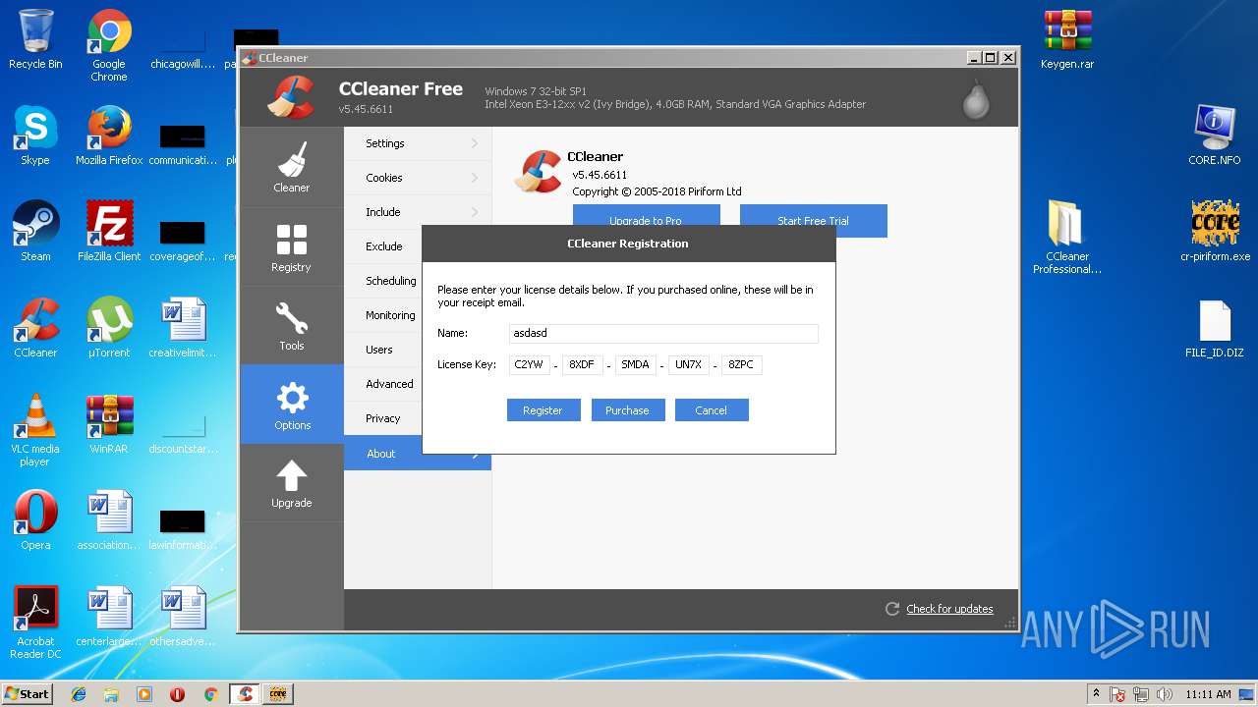This screenshot has height=707, width=1258.
Task: Click first license key box C2YW
Action: pyautogui.click(x=529, y=365)
